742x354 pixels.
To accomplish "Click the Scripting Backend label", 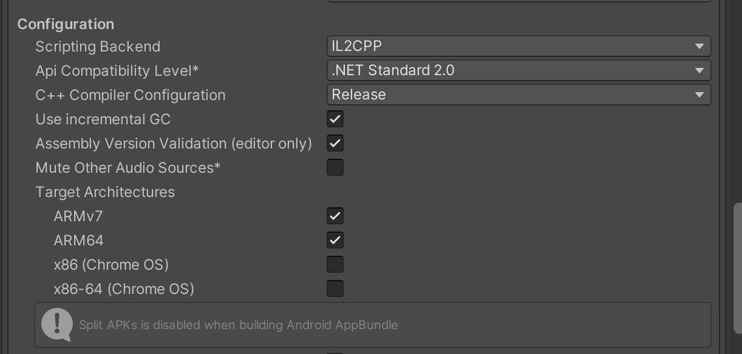I will [x=98, y=46].
